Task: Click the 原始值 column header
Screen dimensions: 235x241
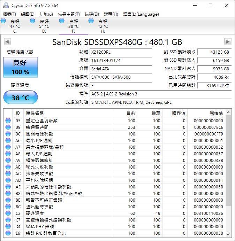Action: pos(216,113)
